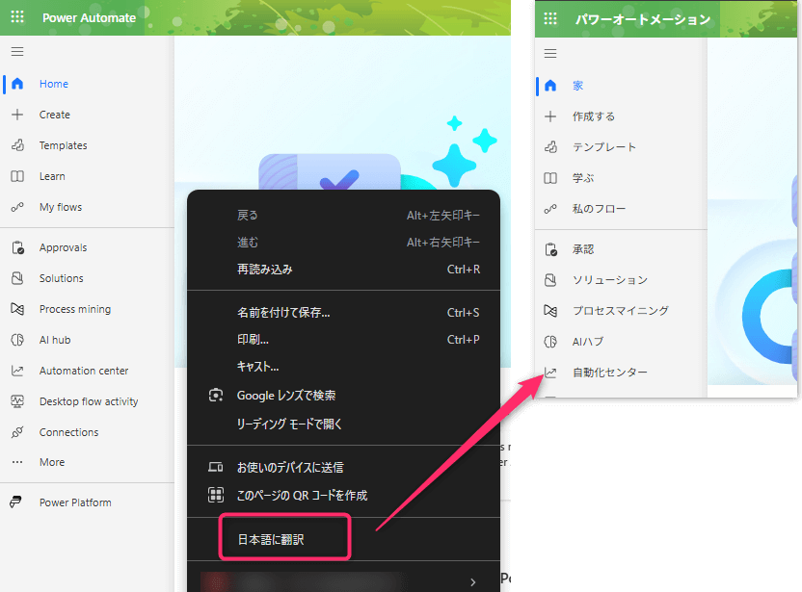Click the Templates icon in English sidebar
802x592 pixels.
pos(17,145)
